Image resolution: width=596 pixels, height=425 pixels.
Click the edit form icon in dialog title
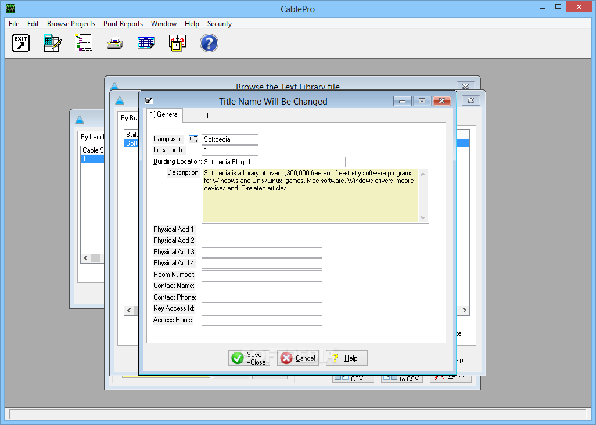point(149,100)
